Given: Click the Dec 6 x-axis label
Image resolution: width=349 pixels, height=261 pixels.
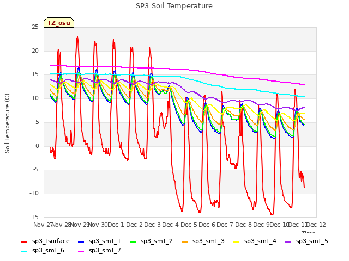Looking at the screenshot, I should 207,225.
